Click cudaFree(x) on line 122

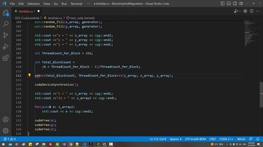(x=46, y=120)
